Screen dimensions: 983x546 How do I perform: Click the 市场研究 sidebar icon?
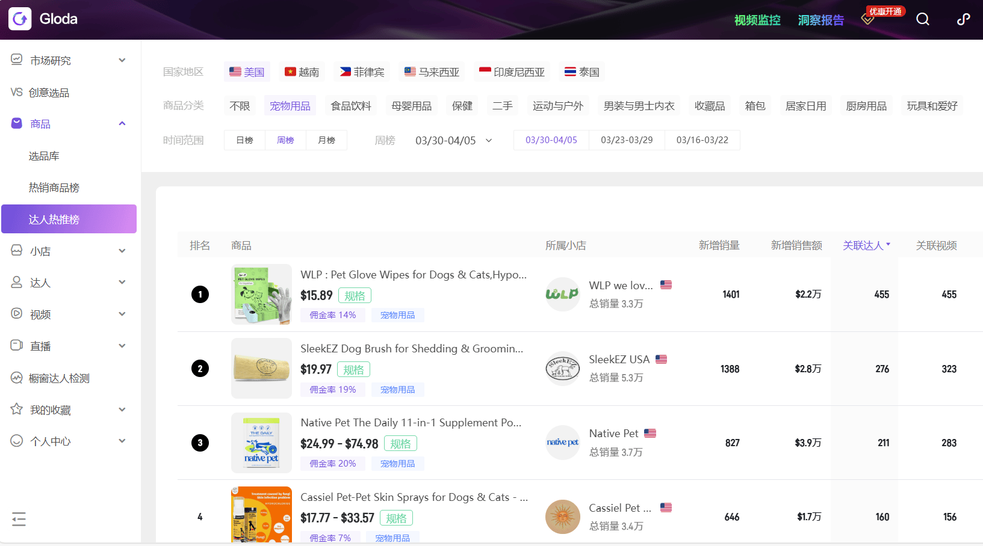tap(17, 60)
